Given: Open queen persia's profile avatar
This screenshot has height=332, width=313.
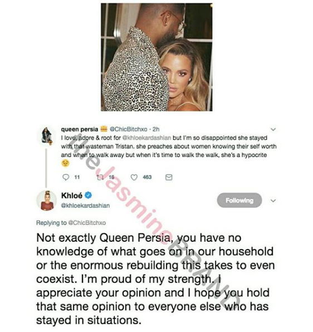Looking at the screenshot, I should tap(47, 135).
